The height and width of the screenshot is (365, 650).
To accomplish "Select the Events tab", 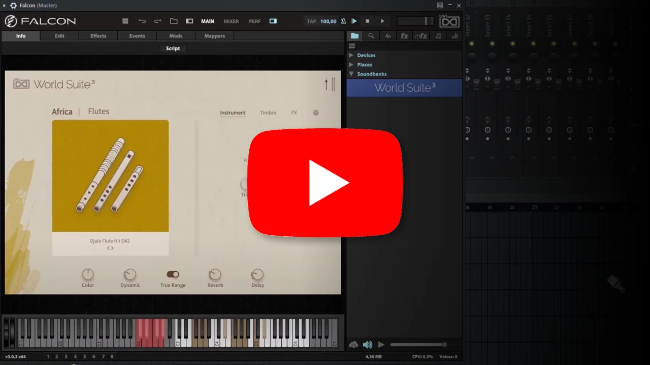I will click(137, 36).
